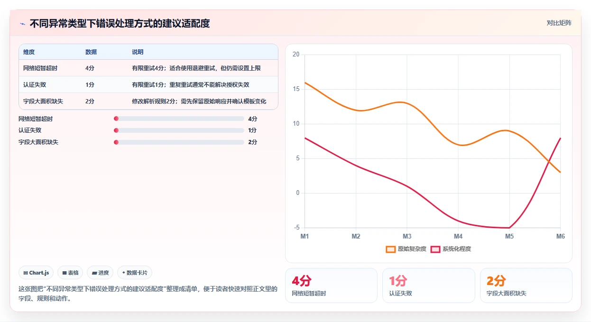Click the 有限重试4分 description cell

point(196,68)
